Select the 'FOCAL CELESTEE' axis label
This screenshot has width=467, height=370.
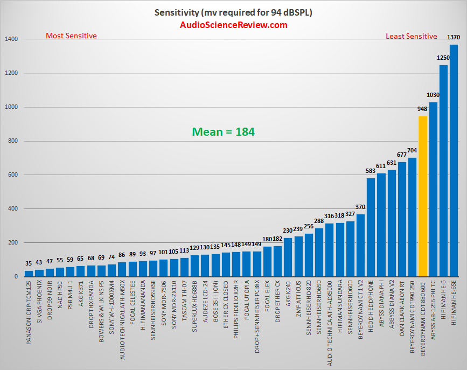click(133, 302)
